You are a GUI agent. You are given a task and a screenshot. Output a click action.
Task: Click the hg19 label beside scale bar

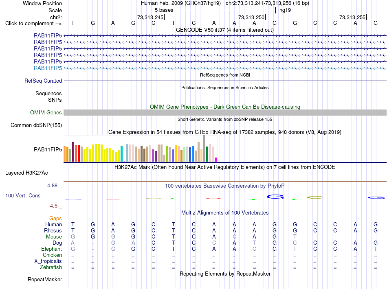(x=285, y=10)
